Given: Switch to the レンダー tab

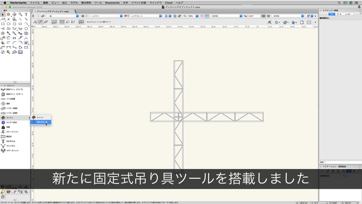Looking at the screenshot, I should (x=348, y=14).
